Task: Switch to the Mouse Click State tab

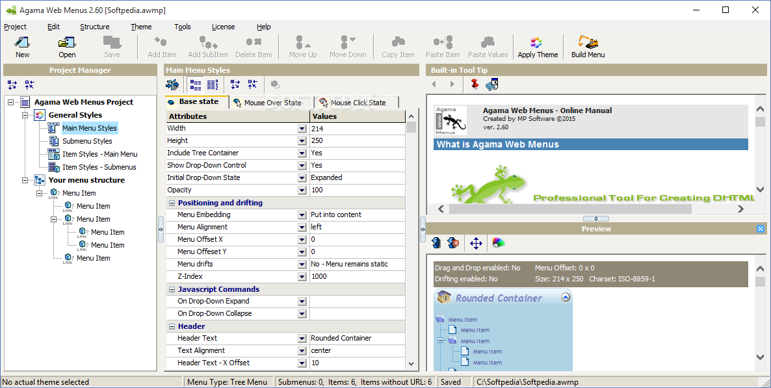Action: (357, 102)
